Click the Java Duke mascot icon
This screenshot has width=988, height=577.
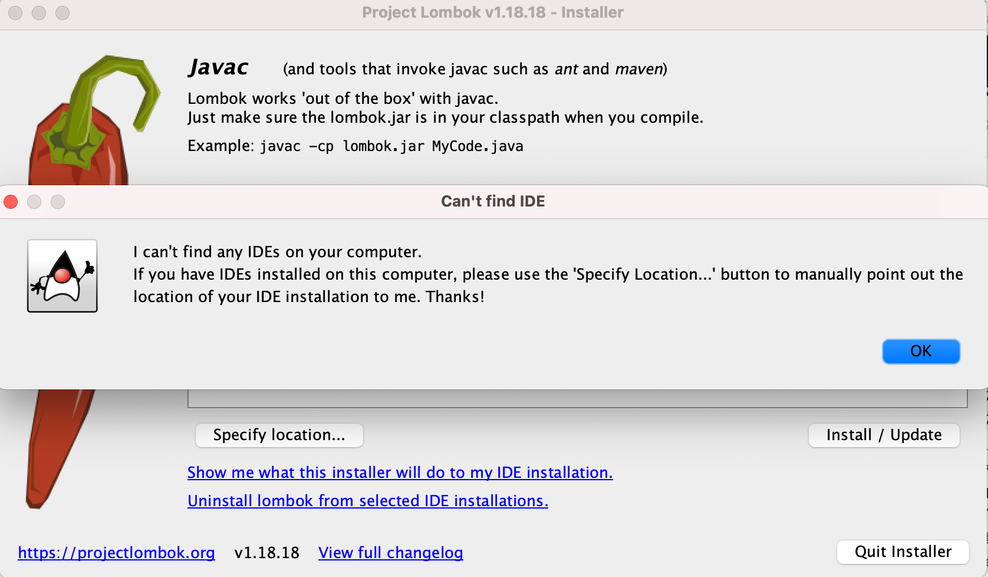[62, 276]
